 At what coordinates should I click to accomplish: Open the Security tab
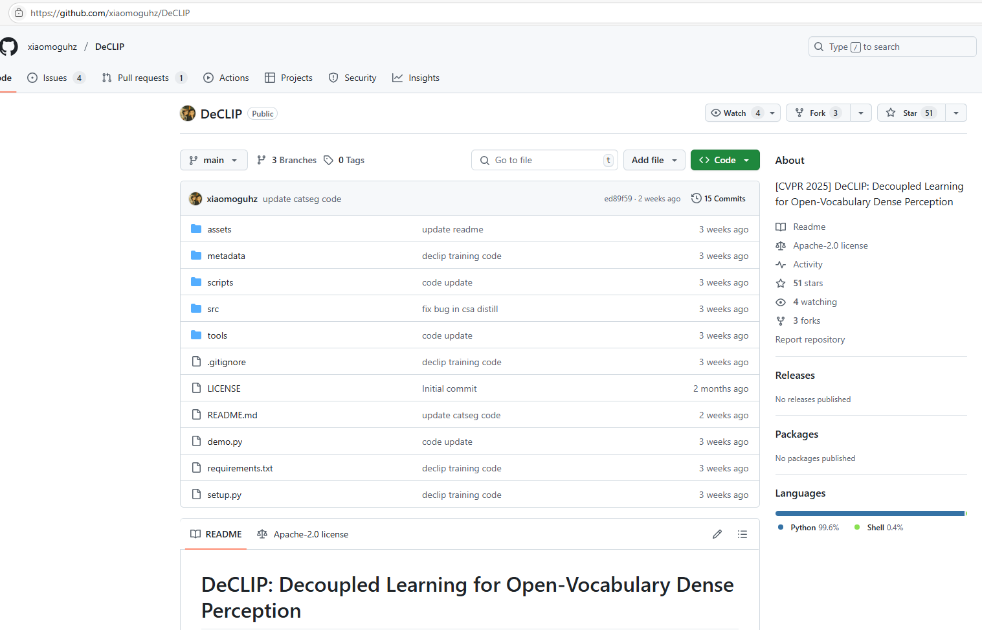coord(352,78)
